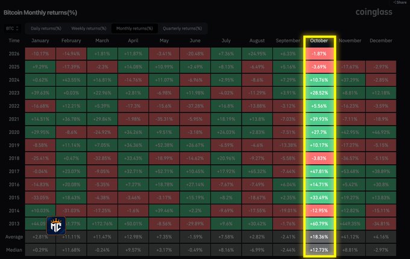Click the 2026 October cell -1.87%
This screenshot has width=410, height=259.
pyautogui.click(x=319, y=54)
